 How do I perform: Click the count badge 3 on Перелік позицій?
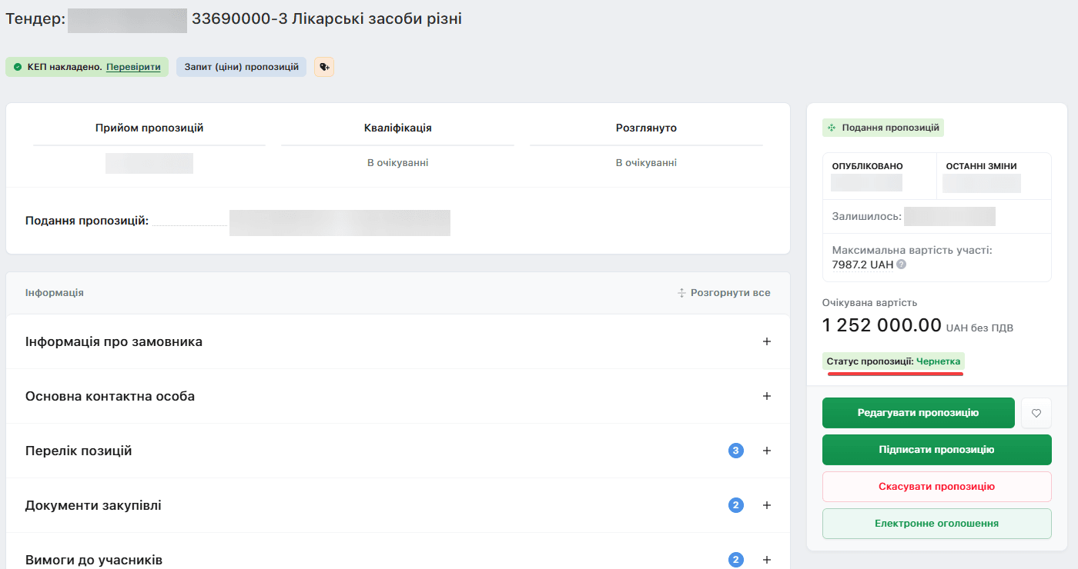(736, 451)
